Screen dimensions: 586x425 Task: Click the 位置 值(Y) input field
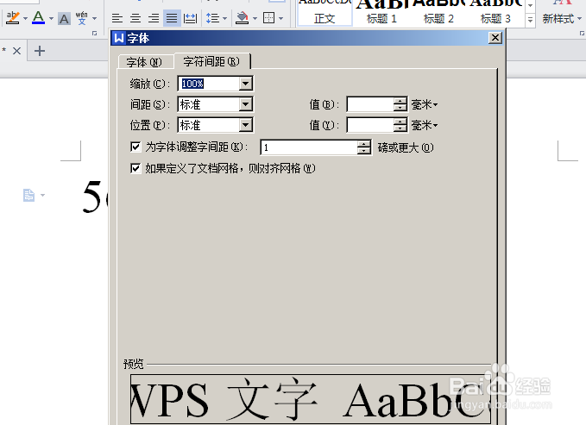tap(370, 125)
